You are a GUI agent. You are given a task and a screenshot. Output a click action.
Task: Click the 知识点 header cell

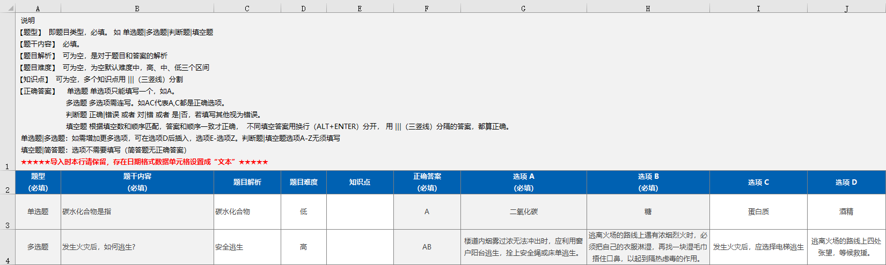click(x=360, y=182)
